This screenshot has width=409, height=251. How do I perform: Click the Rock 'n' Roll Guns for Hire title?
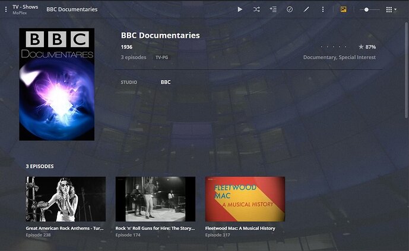[x=155, y=228]
